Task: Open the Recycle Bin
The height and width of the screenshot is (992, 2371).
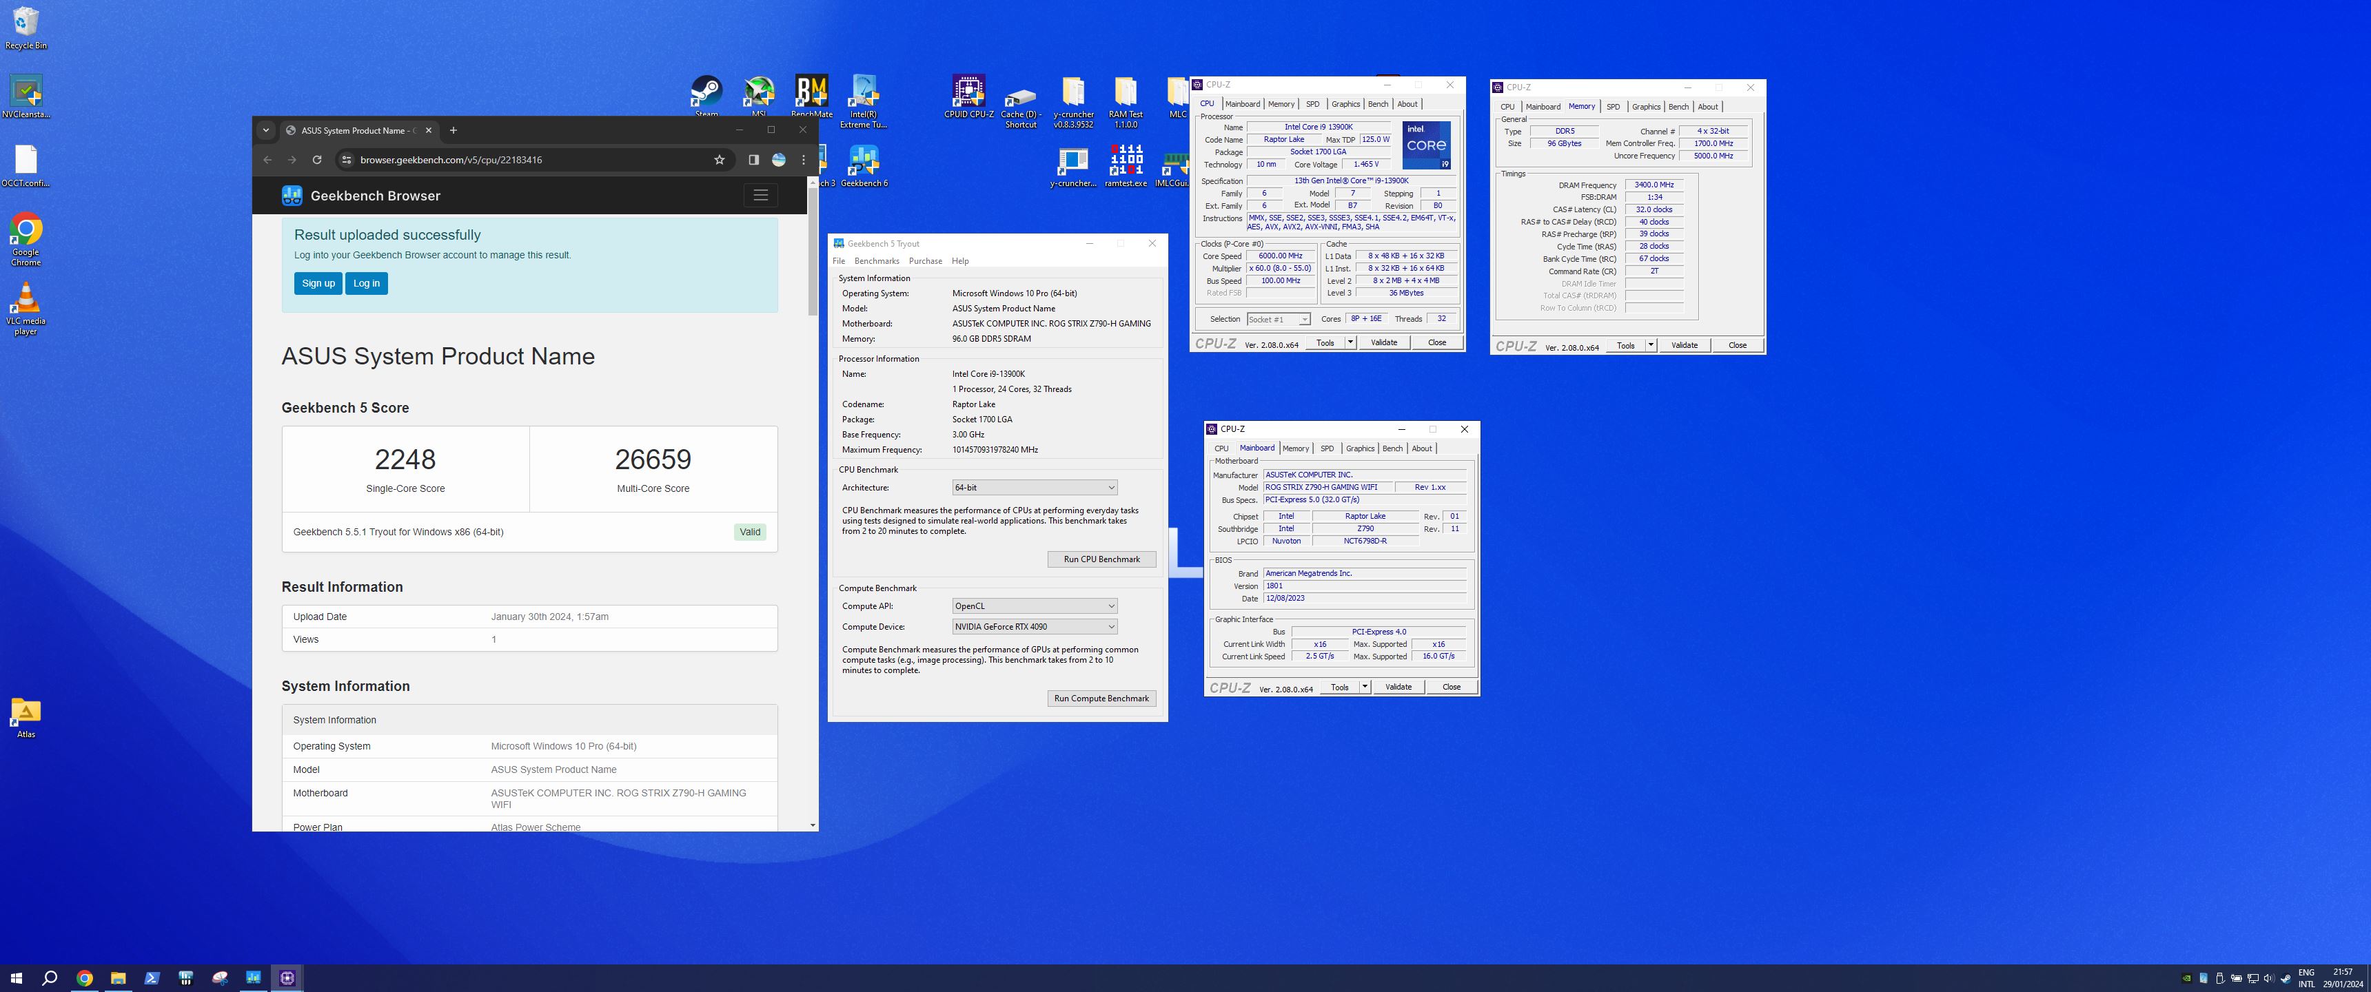Action: [26, 28]
